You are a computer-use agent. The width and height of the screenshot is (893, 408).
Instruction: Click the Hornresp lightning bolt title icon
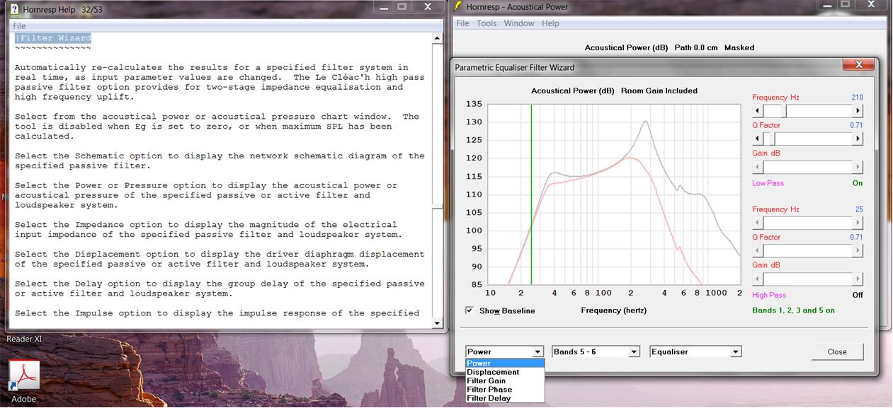458,7
